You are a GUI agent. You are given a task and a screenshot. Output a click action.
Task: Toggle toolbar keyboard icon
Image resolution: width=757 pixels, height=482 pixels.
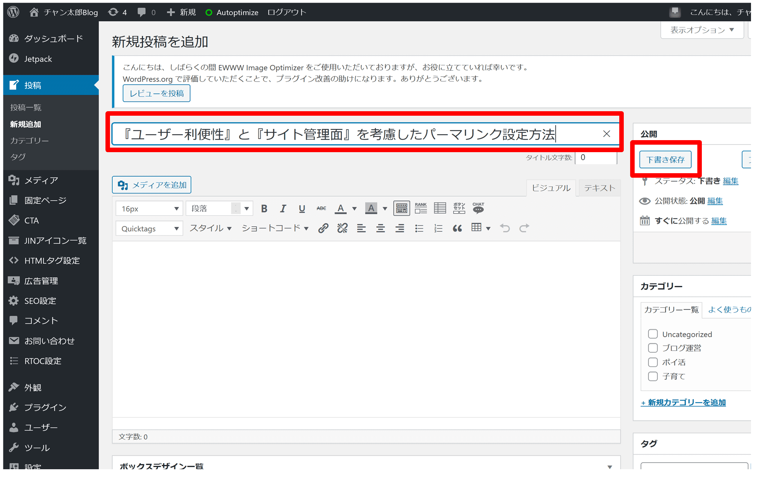click(402, 208)
